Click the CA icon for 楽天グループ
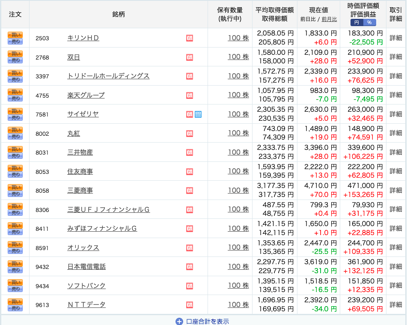Image resolution: width=407 pixels, height=325 pixels. click(190, 95)
